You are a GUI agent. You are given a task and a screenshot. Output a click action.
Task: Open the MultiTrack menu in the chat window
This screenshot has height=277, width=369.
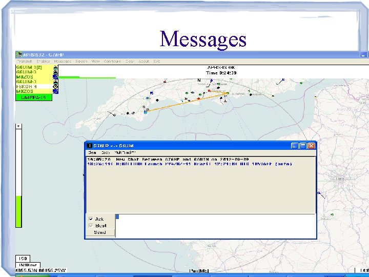click(125, 153)
